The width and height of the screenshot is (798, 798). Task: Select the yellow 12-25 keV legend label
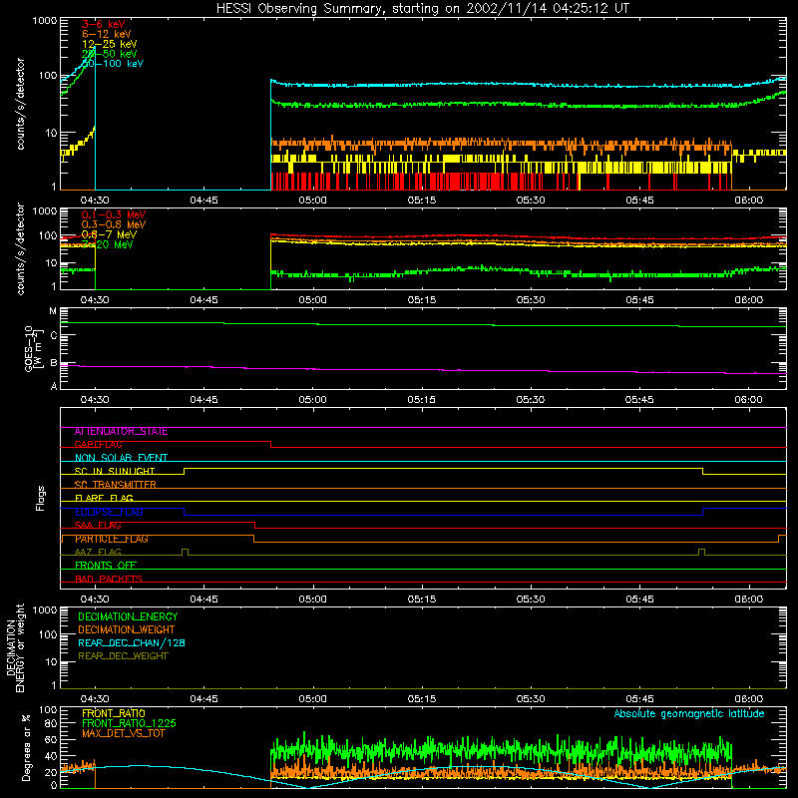(110, 44)
